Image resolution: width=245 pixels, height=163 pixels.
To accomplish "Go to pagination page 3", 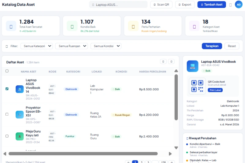I will coord(148,162).
